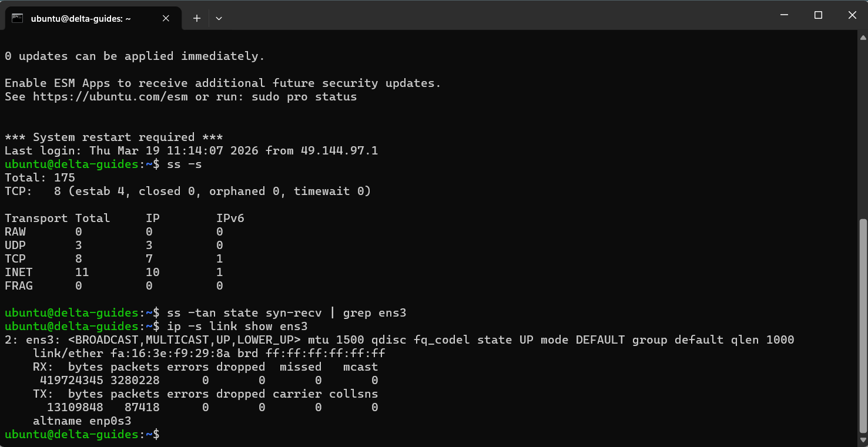
Task: Click the scrollbar up arrow
Action: [863, 38]
